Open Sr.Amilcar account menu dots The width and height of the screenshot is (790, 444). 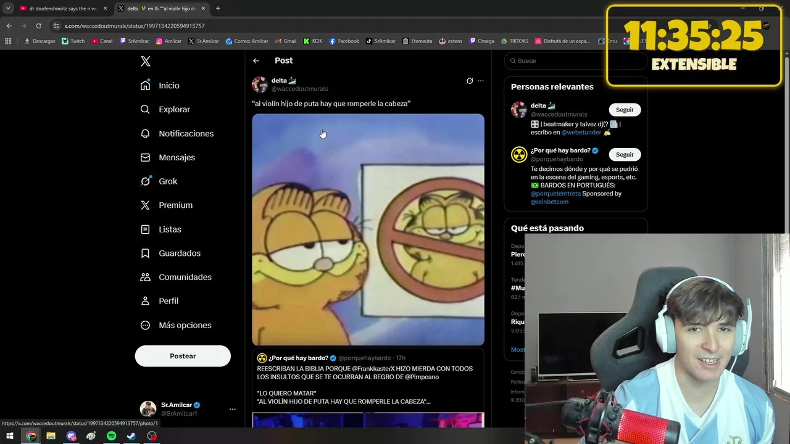click(x=233, y=409)
